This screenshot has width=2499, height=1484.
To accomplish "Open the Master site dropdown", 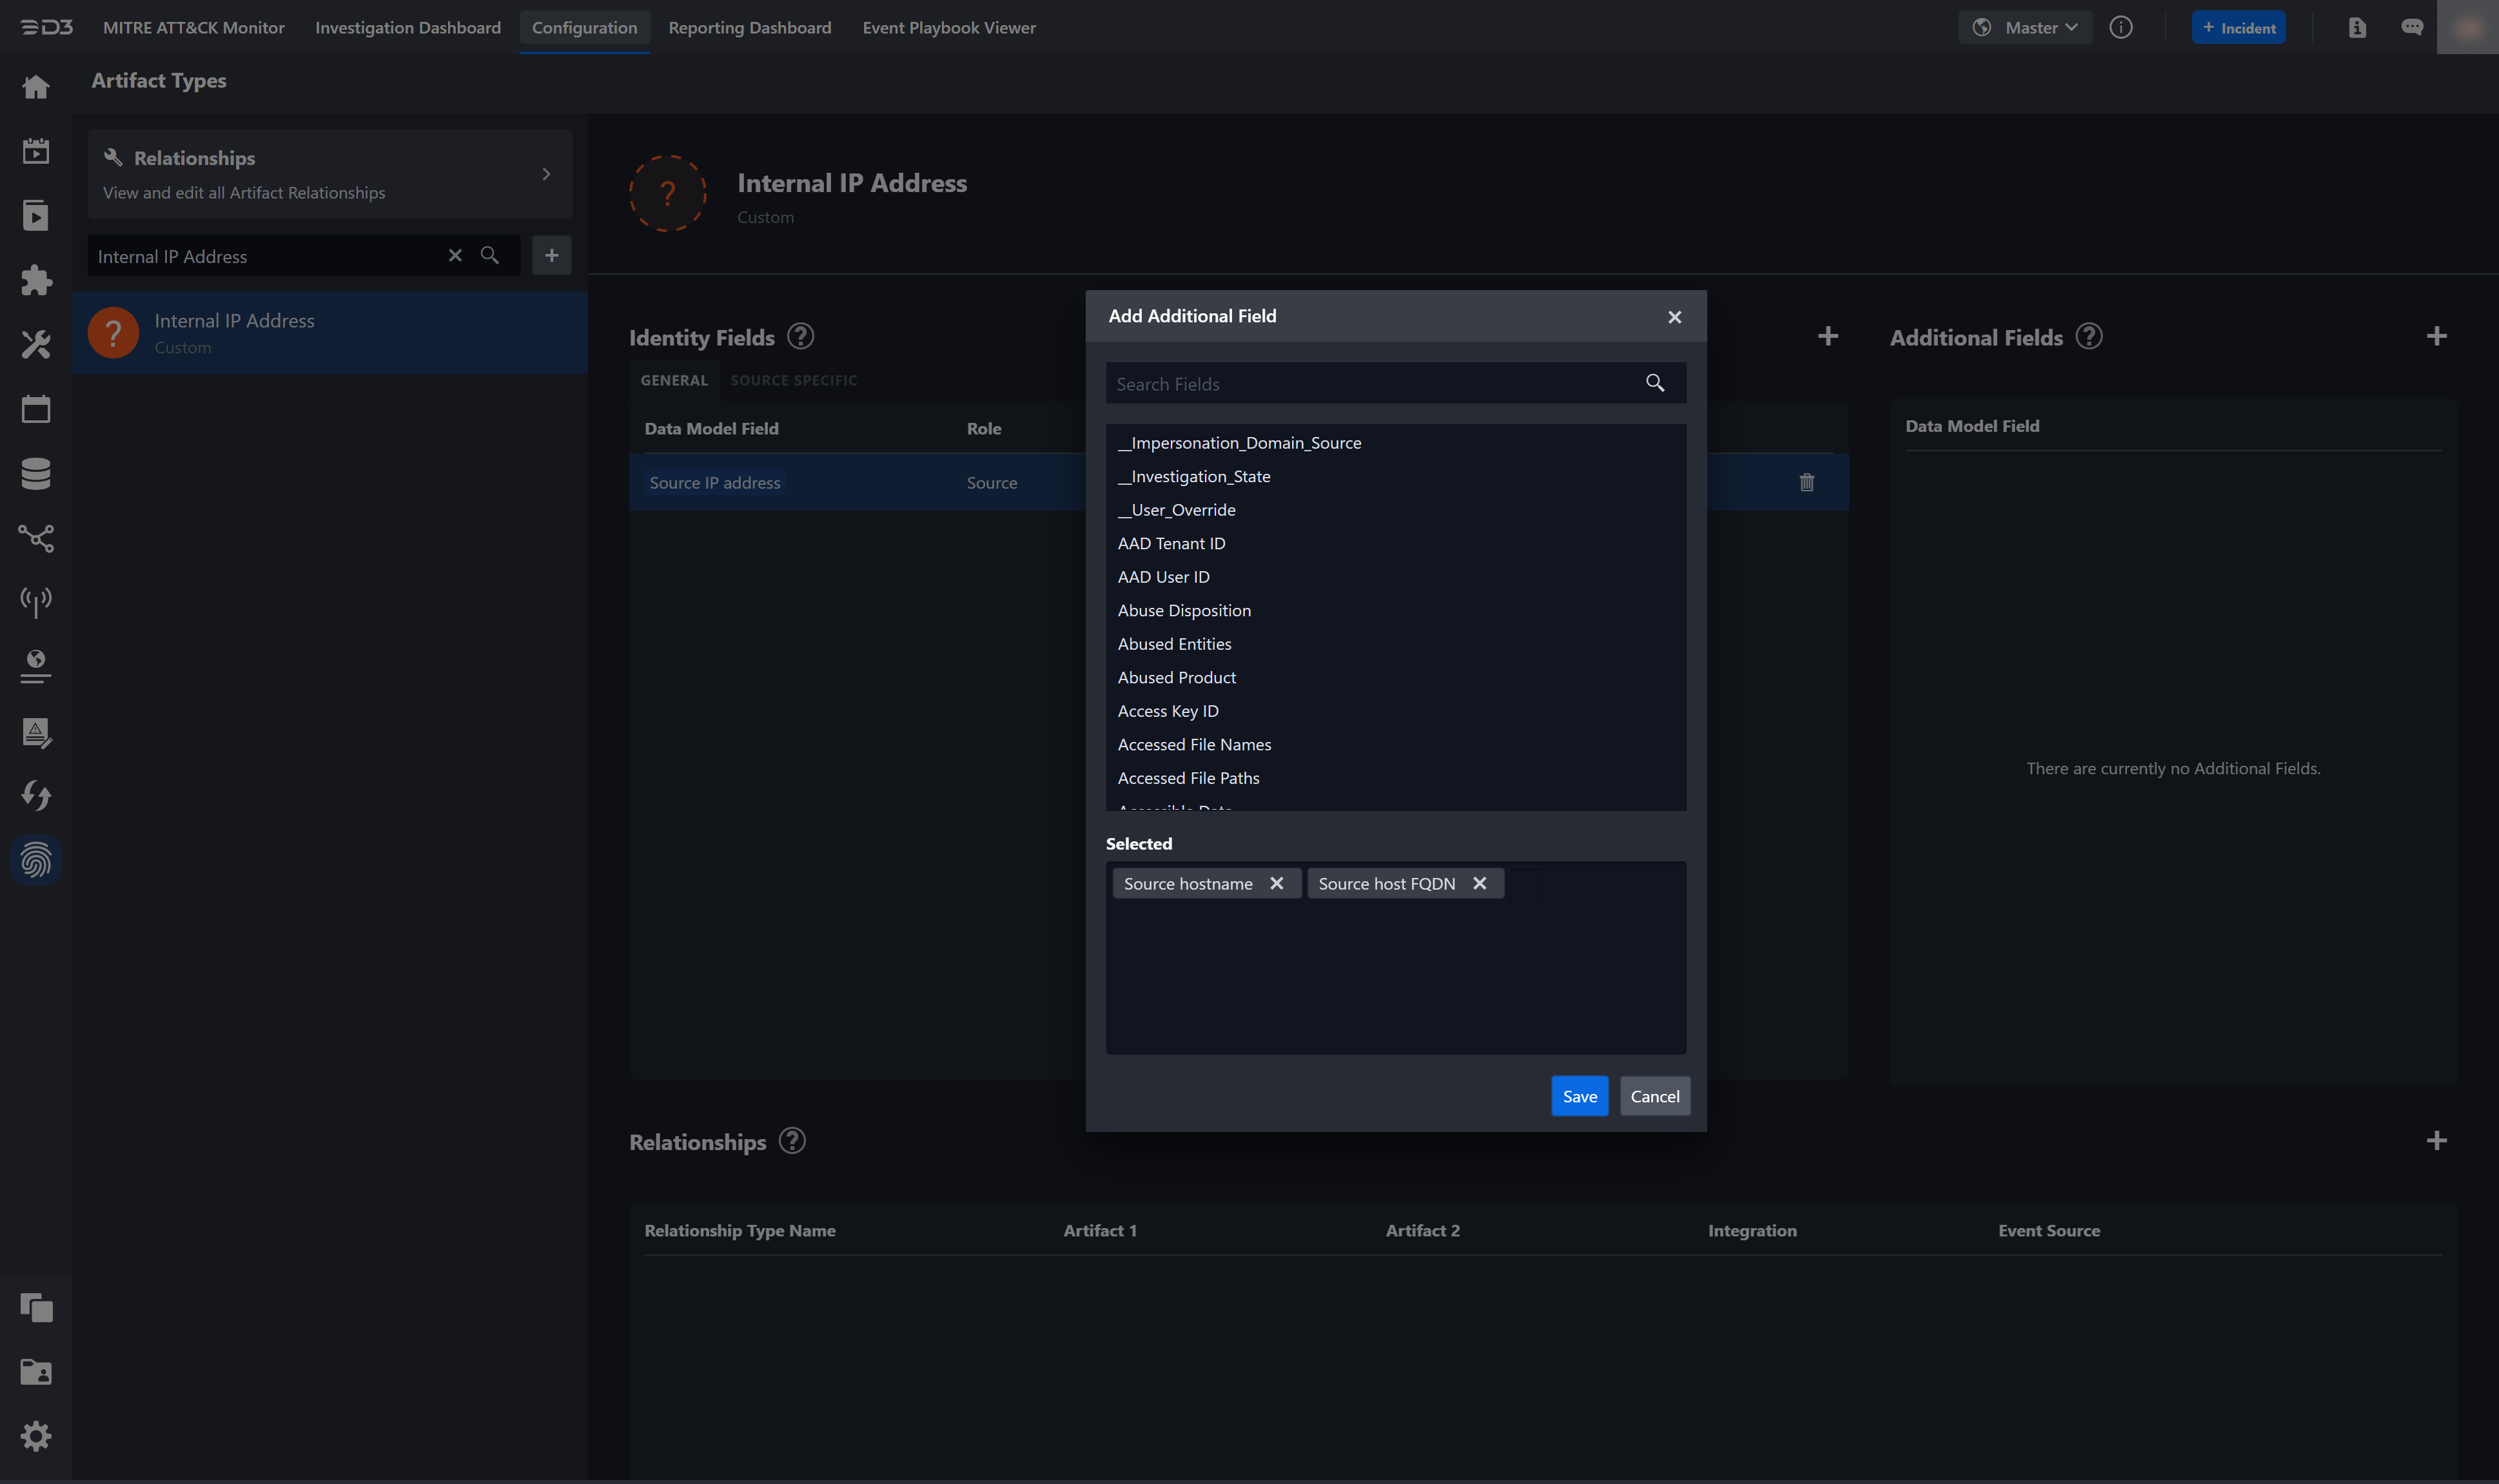I will pyautogui.click(x=2024, y=27).
